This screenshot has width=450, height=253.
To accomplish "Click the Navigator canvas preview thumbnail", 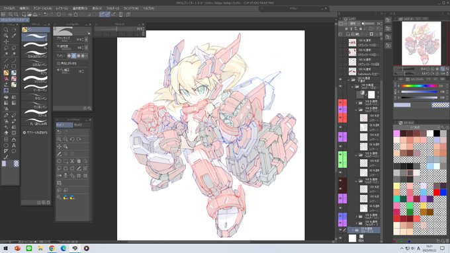I will [421, 43].
